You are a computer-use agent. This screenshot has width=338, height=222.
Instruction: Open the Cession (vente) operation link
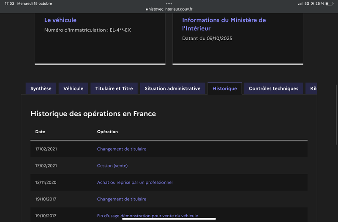[112, 166]
